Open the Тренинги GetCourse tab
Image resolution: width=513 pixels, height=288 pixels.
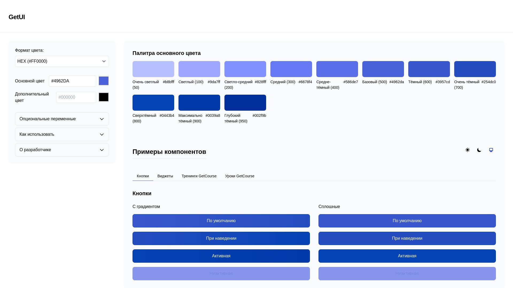199,176
